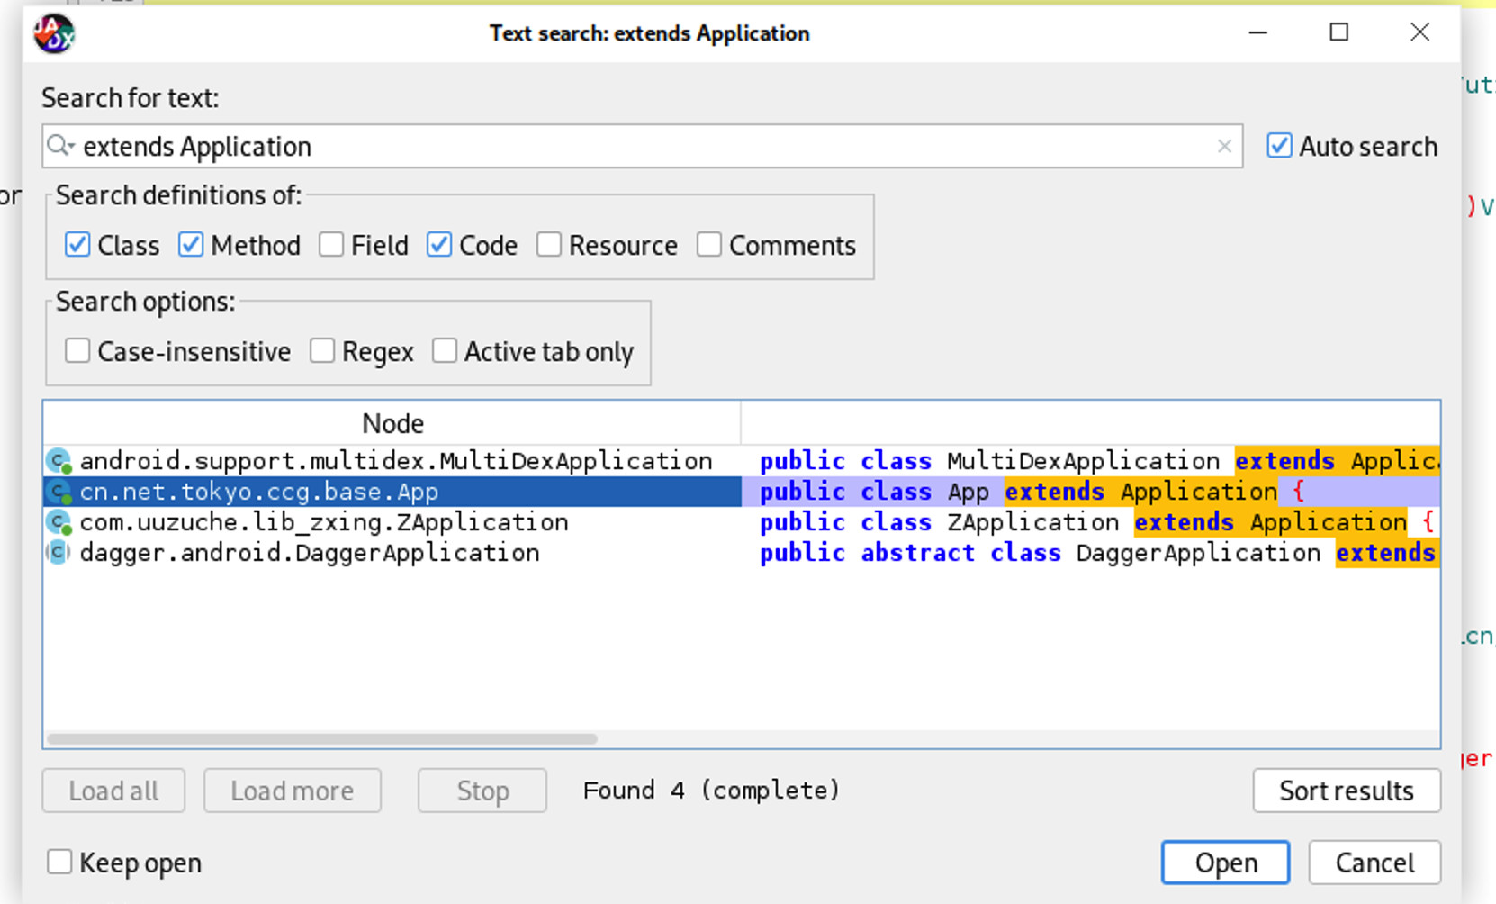The image size is (1496, 904).
Task: Click the search magnifier history icon
Action: (60, 146)
